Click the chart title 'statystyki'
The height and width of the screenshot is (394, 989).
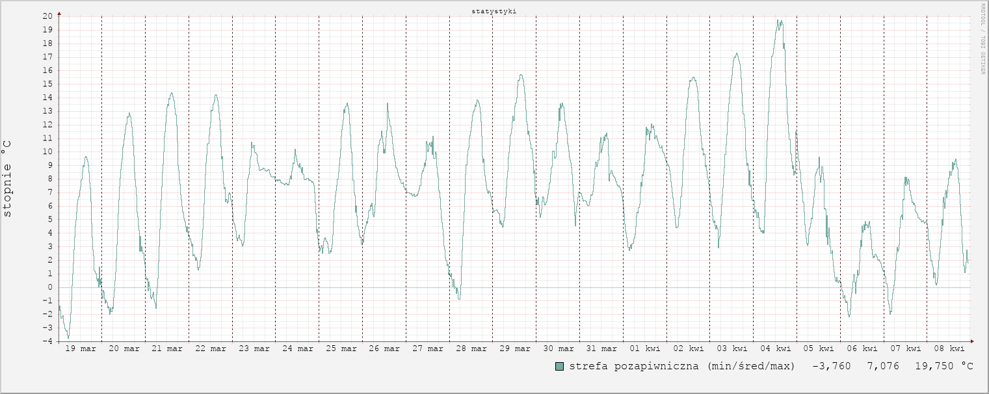pos(494,12)
